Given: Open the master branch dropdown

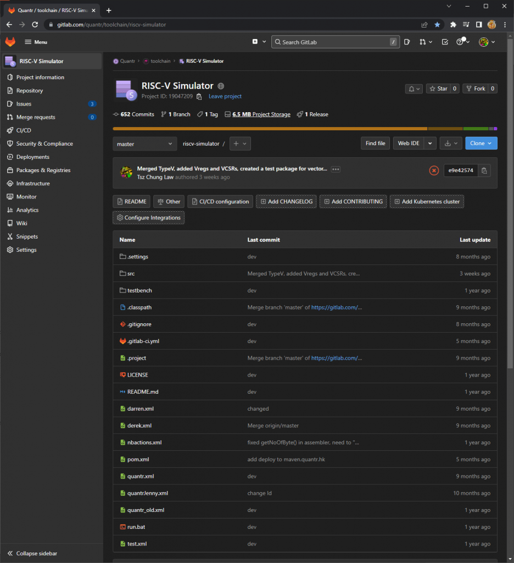Looking at the screenshot, I should [145, 143].
